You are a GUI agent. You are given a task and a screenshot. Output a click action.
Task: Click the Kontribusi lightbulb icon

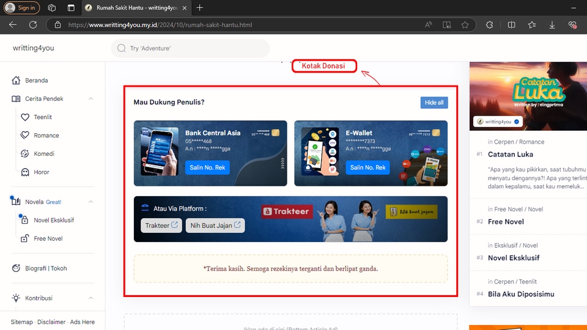[x=16, y=298]
